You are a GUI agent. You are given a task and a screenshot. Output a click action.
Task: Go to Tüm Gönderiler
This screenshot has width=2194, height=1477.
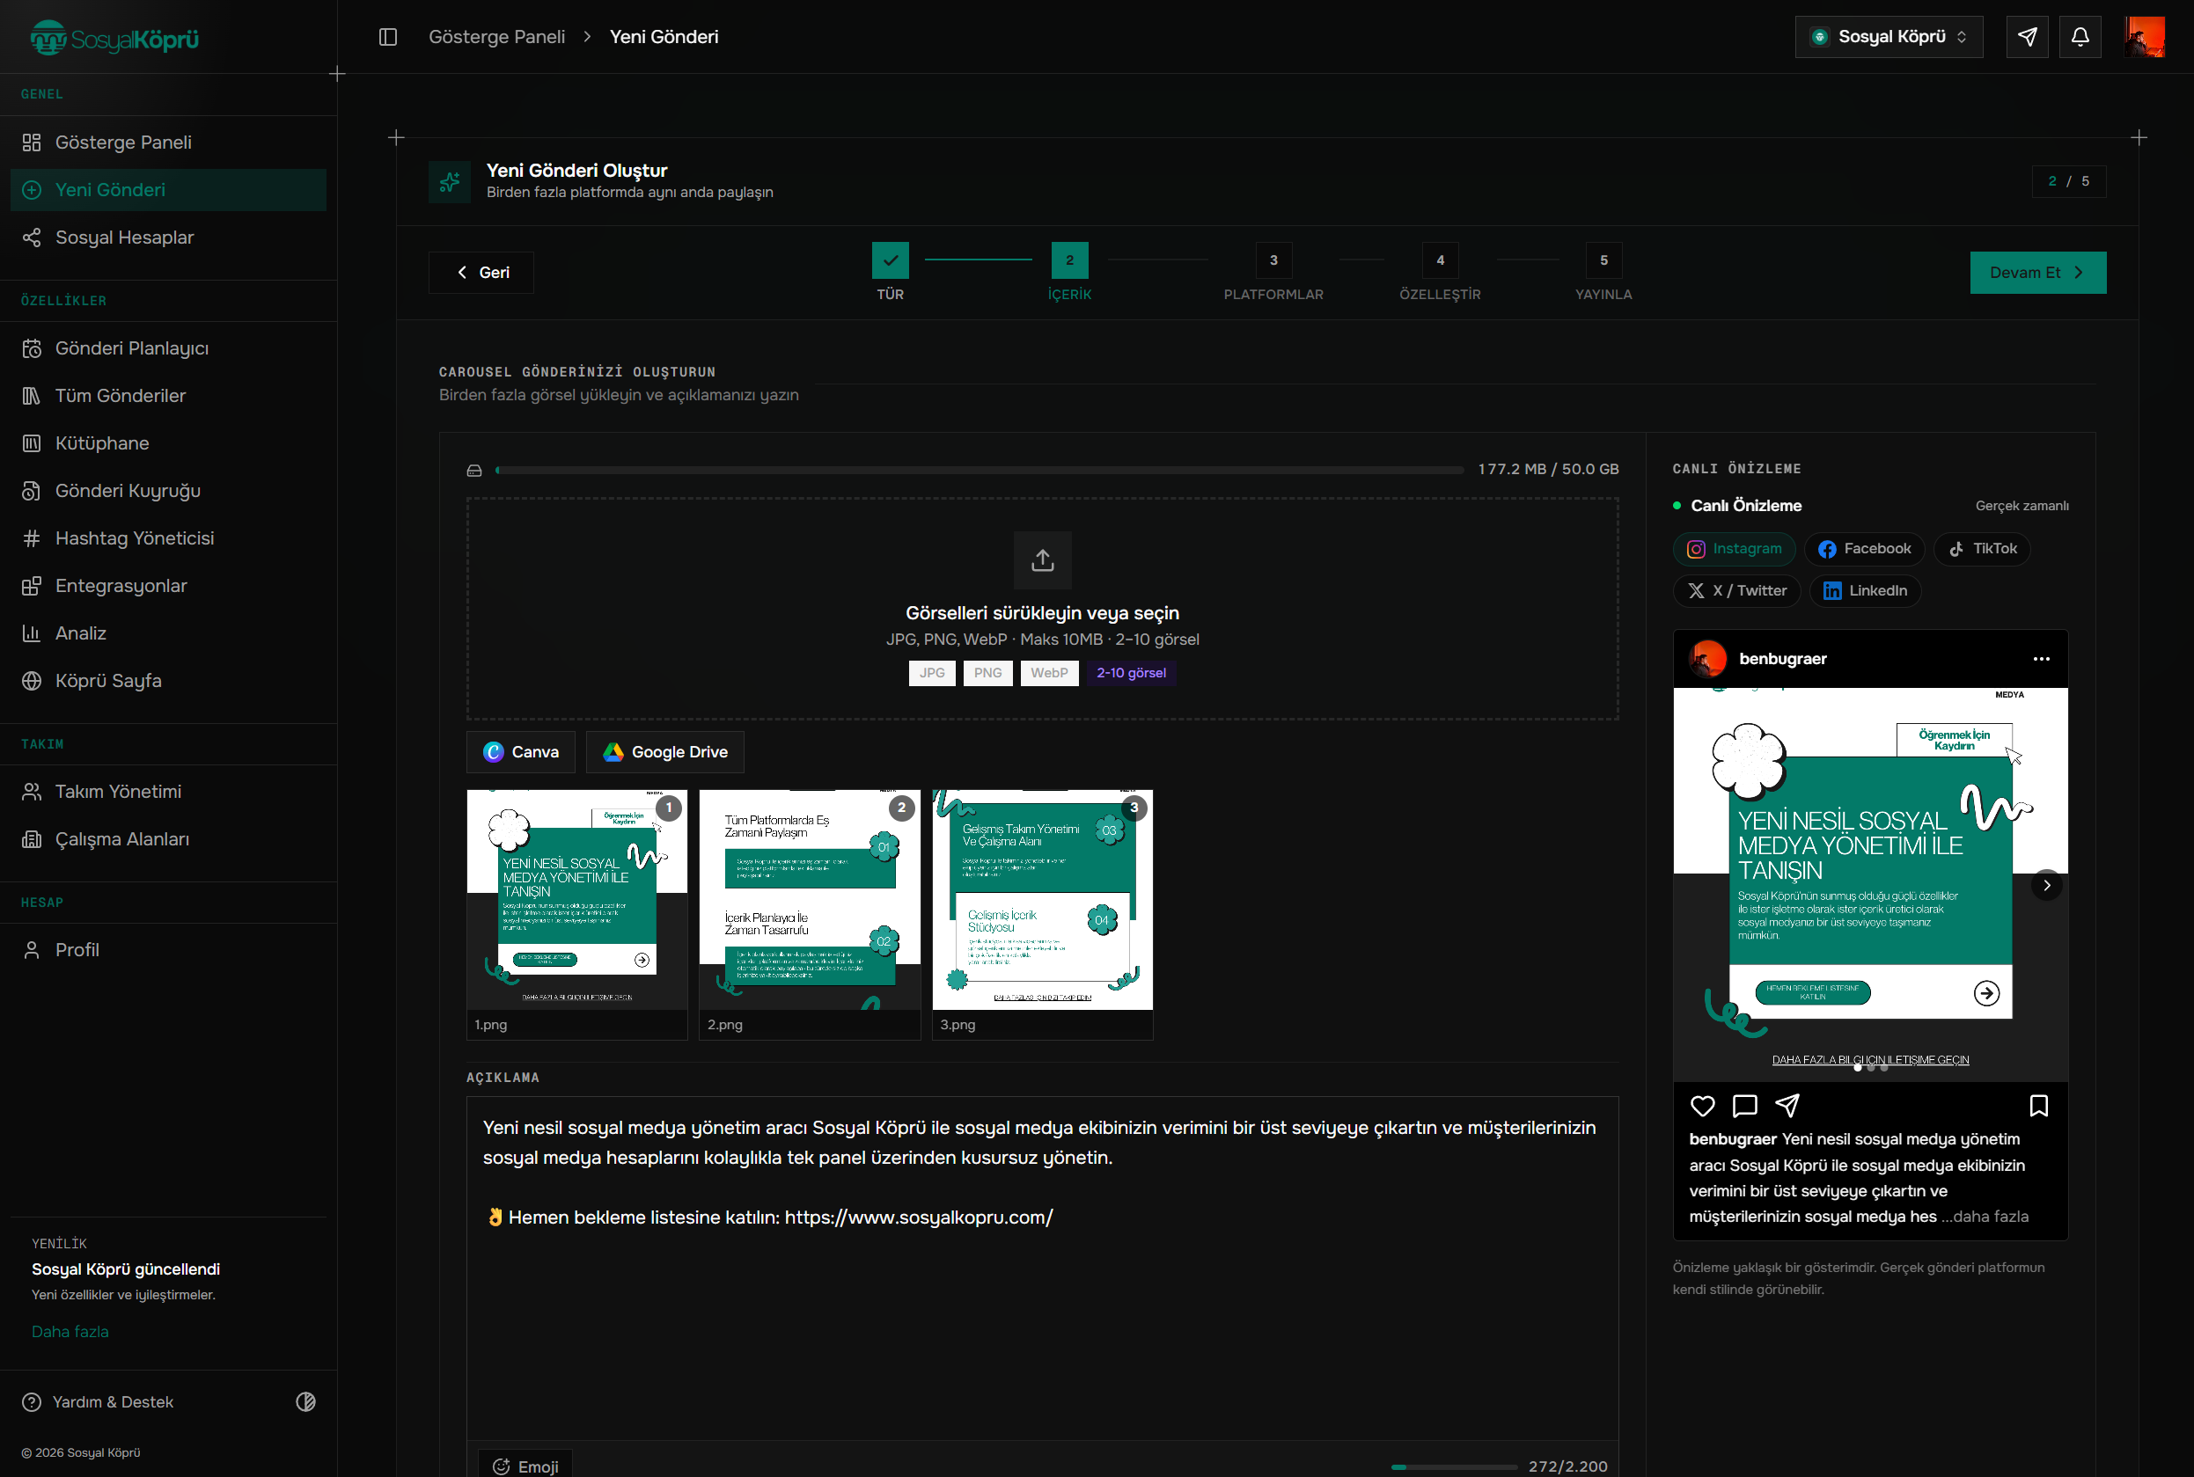point(169,396)
